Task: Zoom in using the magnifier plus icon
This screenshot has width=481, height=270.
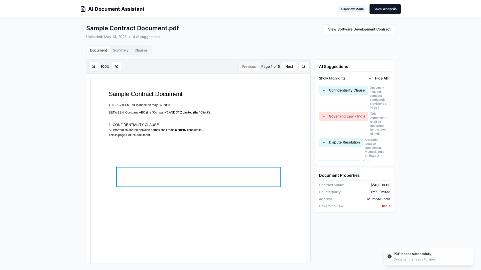Action: point(117,66)
